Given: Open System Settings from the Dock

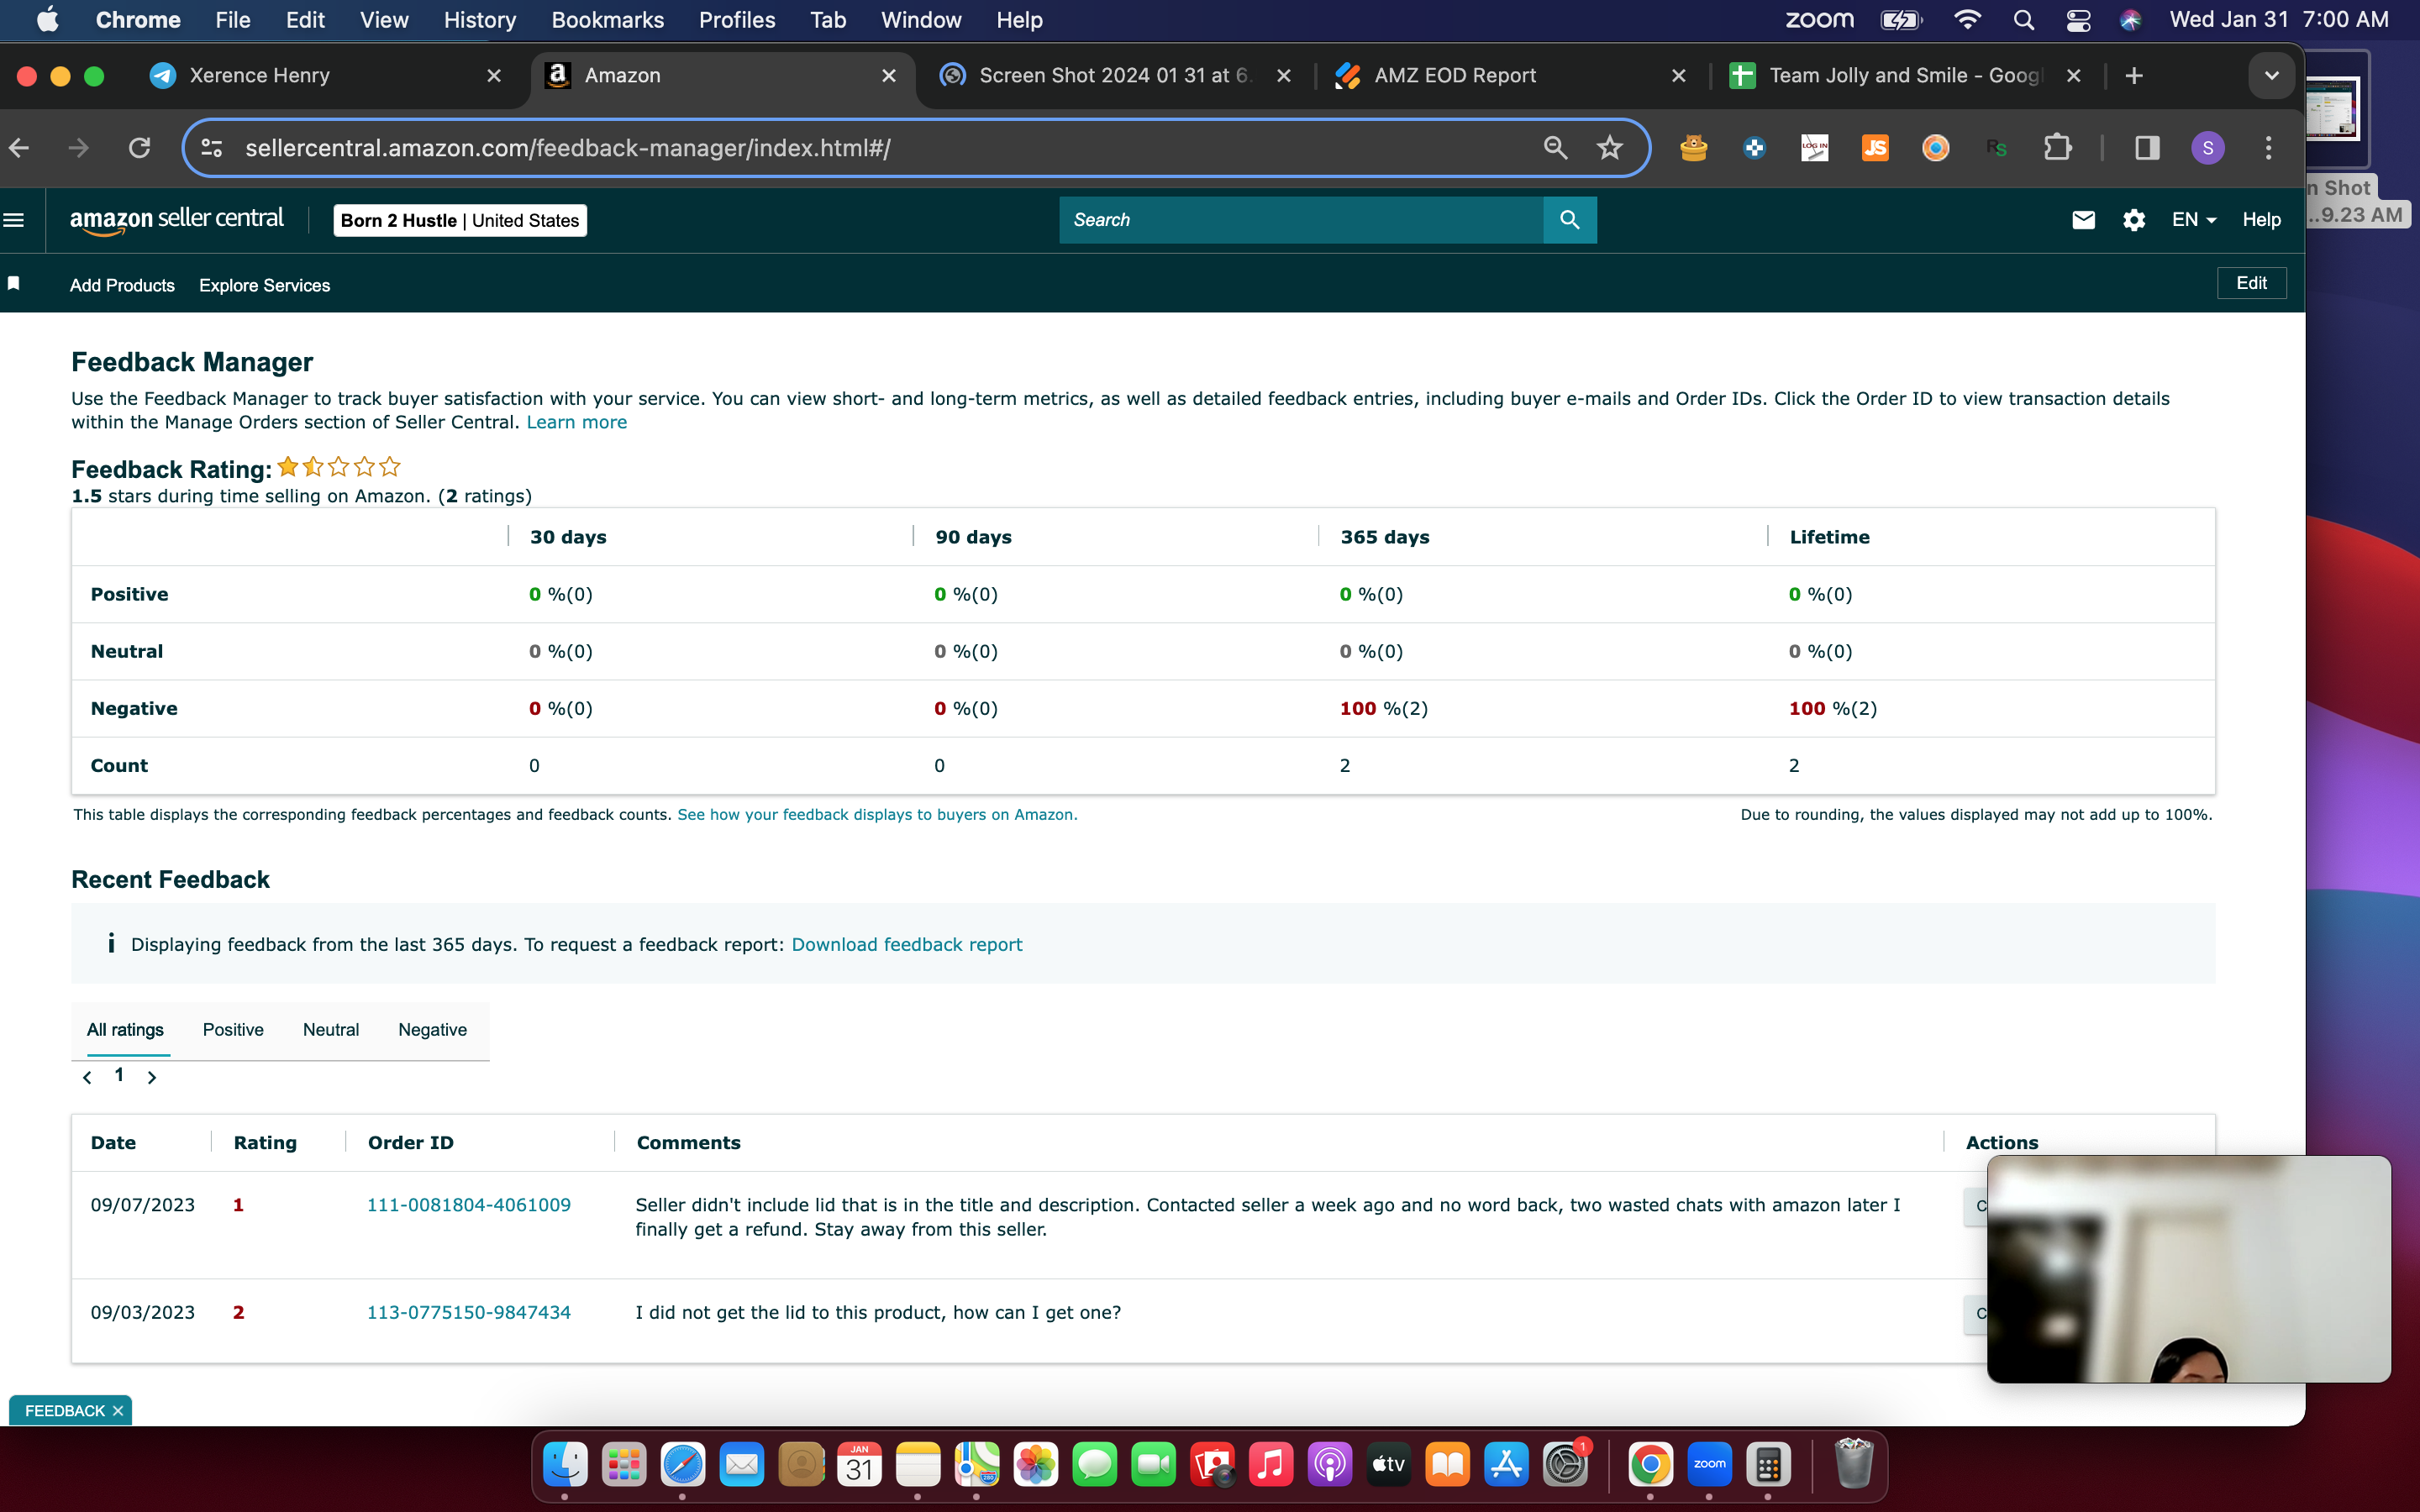Looking at the screenshot, I should coord(1565,1466).
